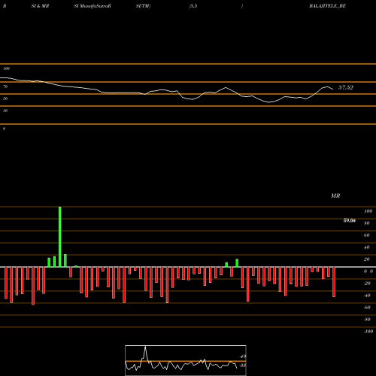Click the MR axis label -20

point(367,284)
